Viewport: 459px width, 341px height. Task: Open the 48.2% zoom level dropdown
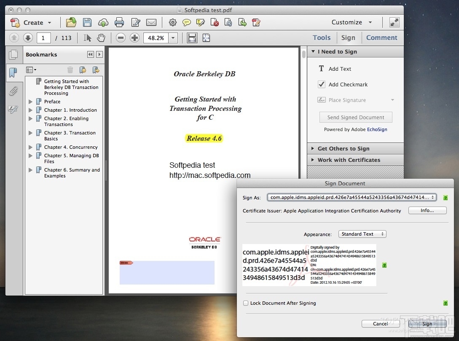[x=172, y=38]
